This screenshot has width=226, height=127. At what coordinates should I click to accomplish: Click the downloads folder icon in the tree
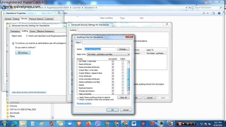pyautogui.click(x=8, y=113)
